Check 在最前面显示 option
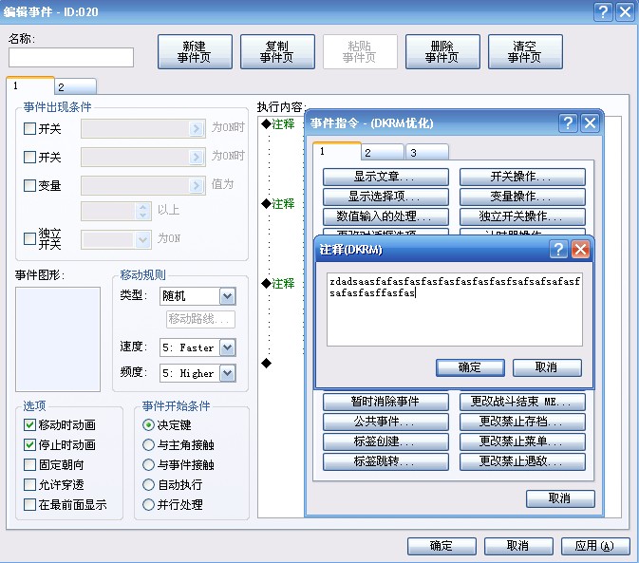This screenshot has height=563, width=639. (29, 504)
